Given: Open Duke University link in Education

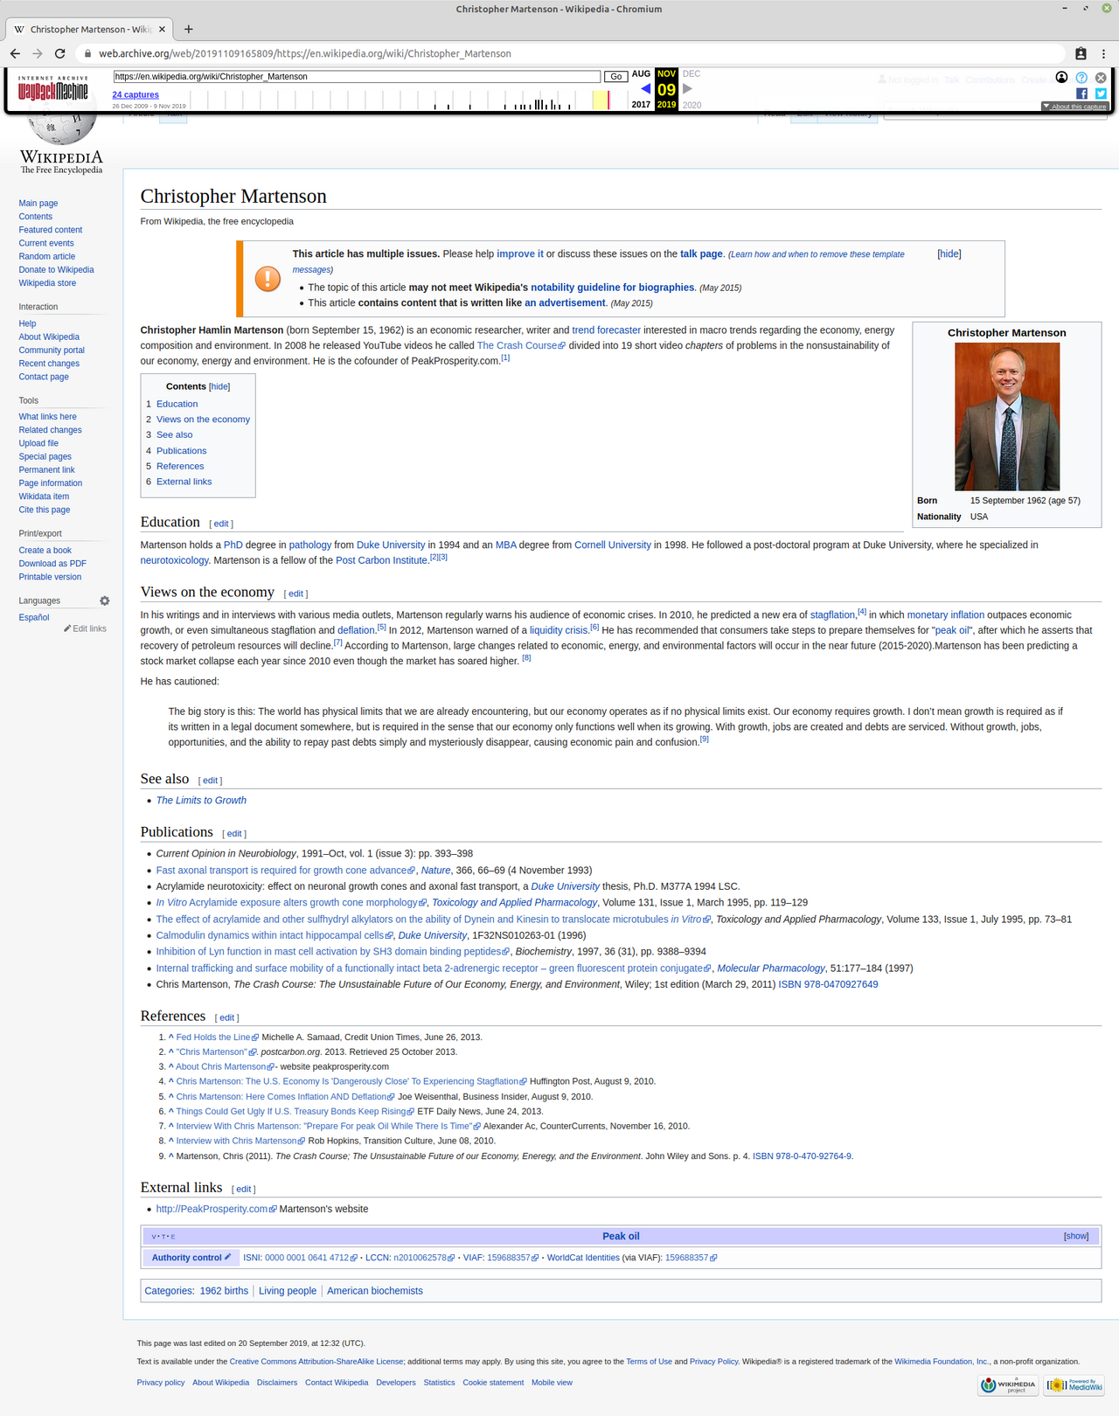Looking at the screenshot, I should tap(391, 545).
